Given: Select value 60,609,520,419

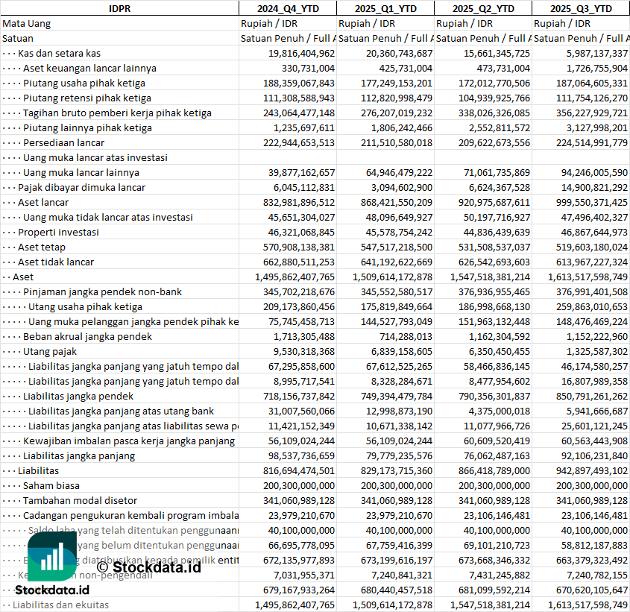Looking at the screenshot, I should coord(497,441).
